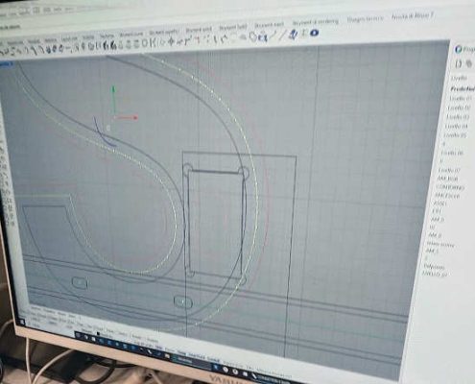Switch to Strumenti di rendering tab
Screen dimensions: 475x384
tap(315, 22)
